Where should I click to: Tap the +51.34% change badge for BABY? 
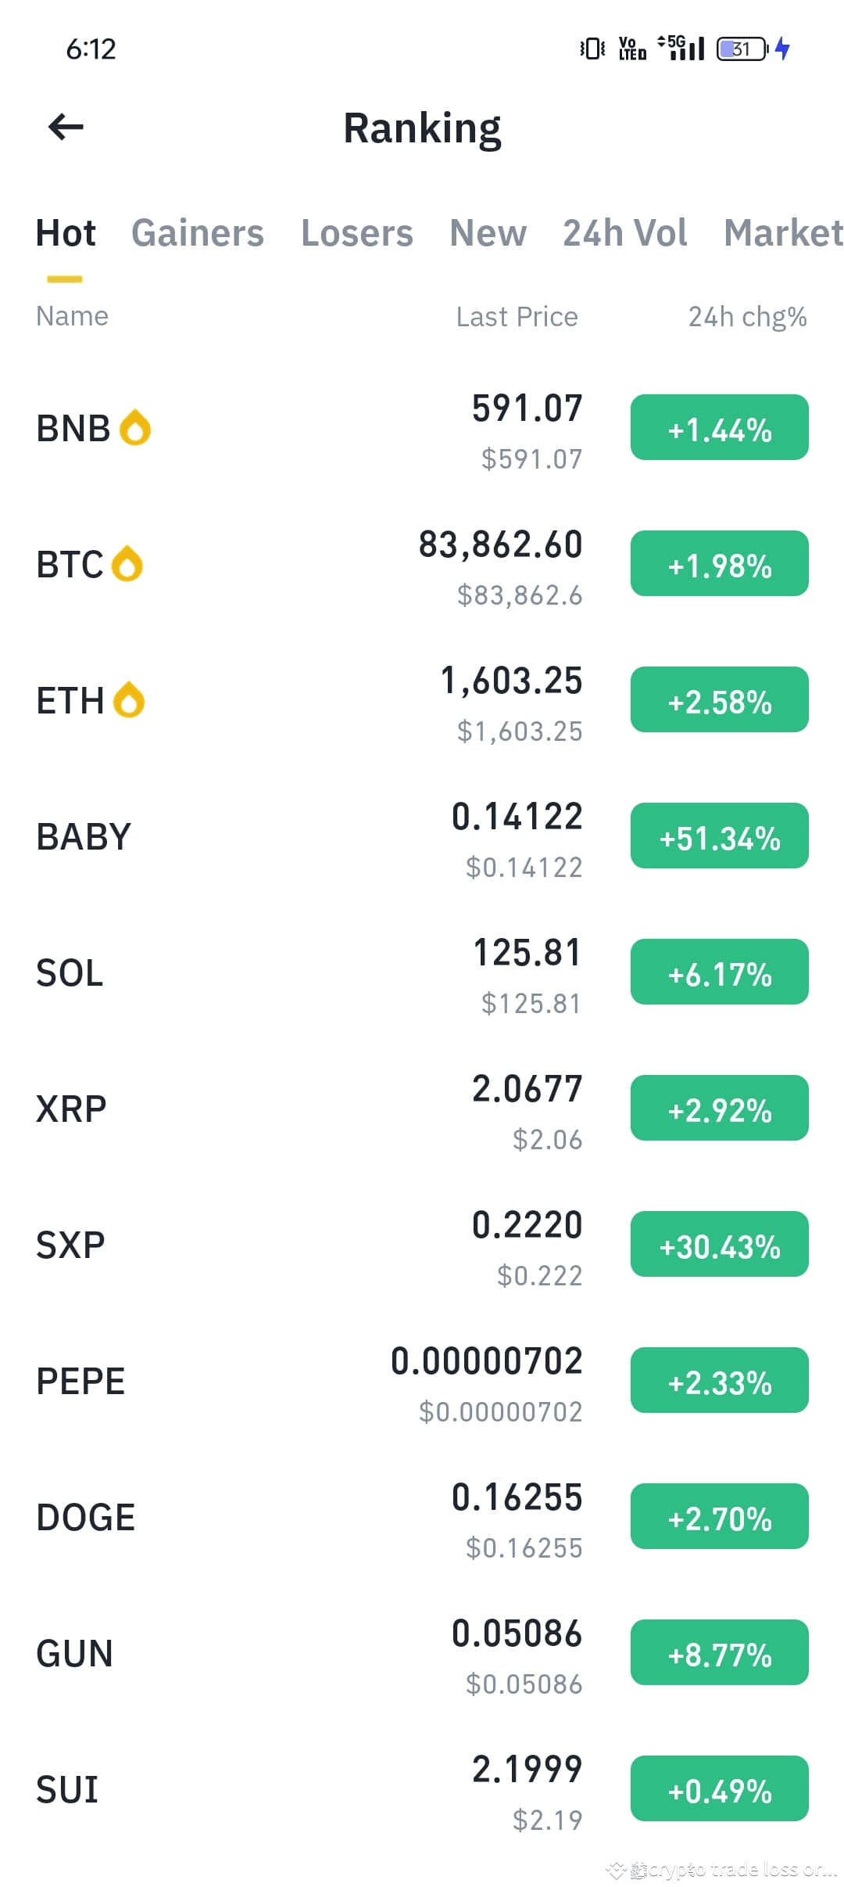(720, 836)
